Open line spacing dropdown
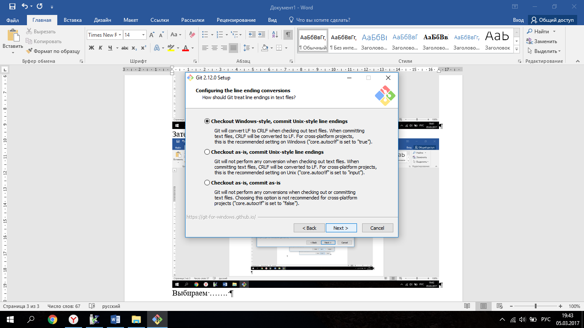Viewport: 584px width, 328px height. click(x=249, y=48)
